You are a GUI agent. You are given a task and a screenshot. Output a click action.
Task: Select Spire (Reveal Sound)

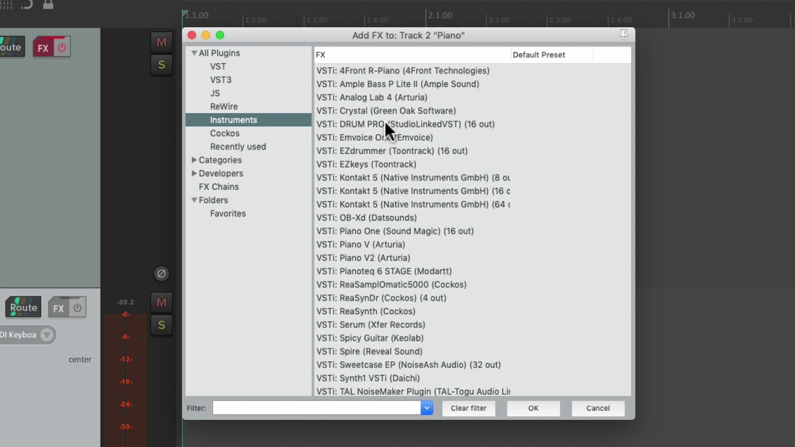(370, 351)
